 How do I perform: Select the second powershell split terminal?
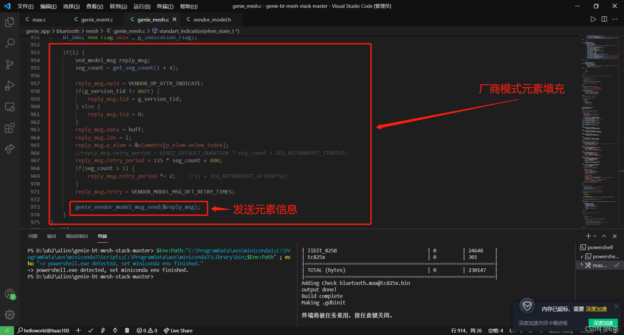click(600, 257)
